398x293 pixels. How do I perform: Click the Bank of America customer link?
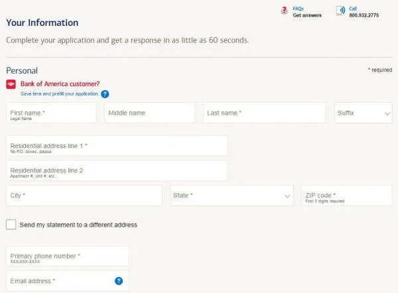coord(60,84)
